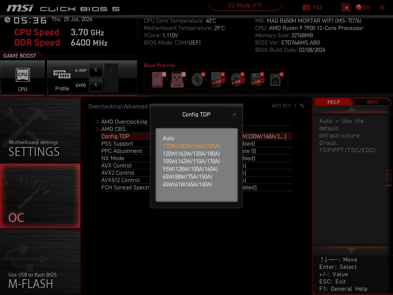Enable A-XMP profile 2

tap(111, 70)
